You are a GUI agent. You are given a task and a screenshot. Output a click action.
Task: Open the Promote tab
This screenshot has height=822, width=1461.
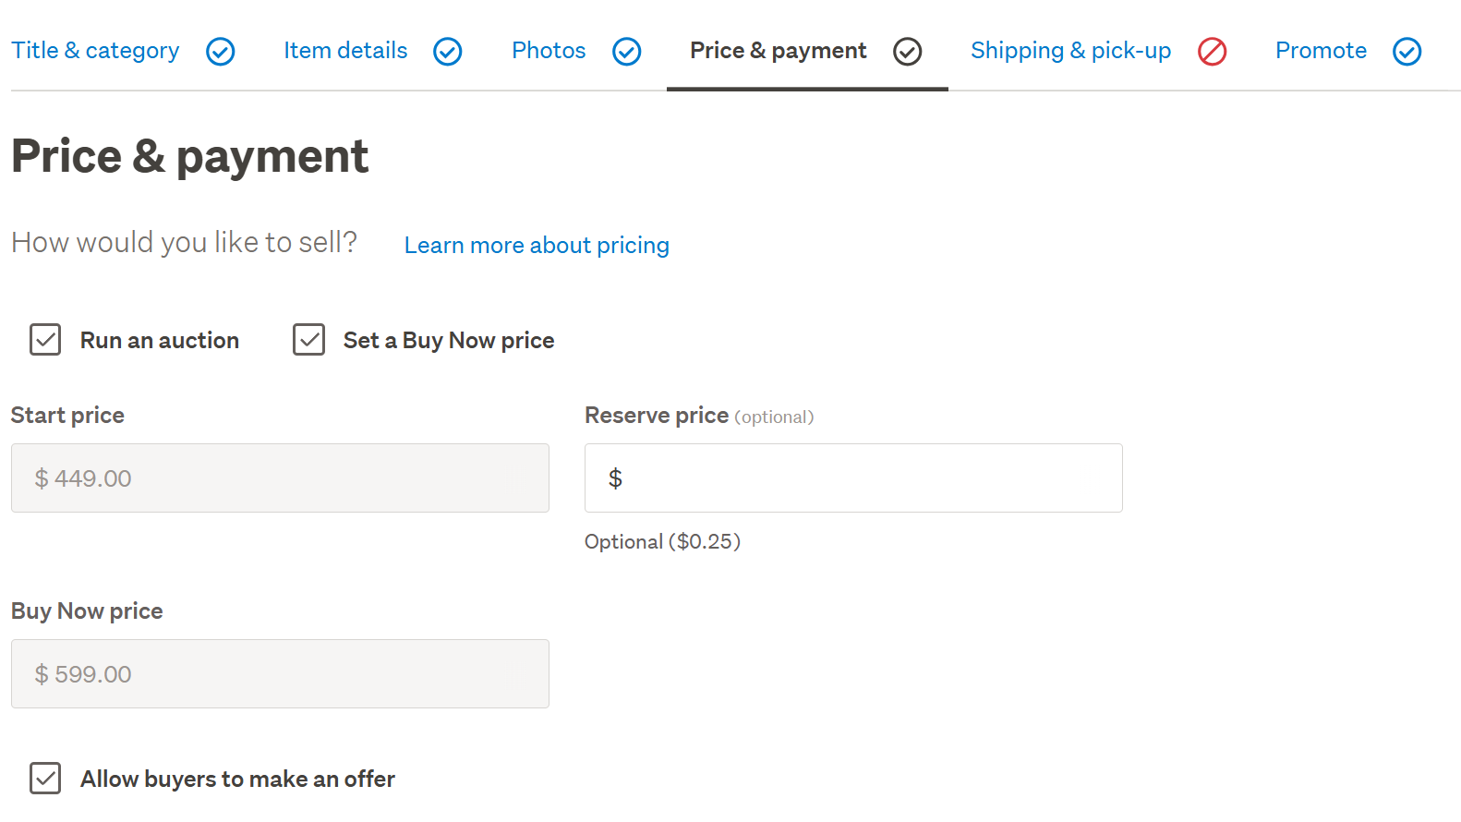(1321, 51)
